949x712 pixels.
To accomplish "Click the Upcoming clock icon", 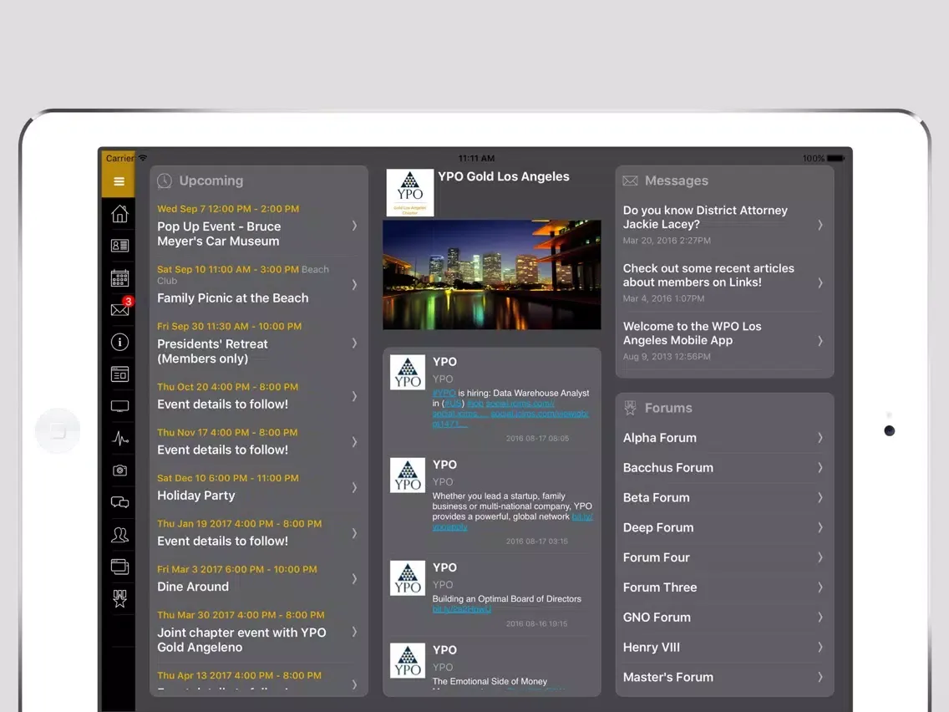I will click(x=165, y=181).
